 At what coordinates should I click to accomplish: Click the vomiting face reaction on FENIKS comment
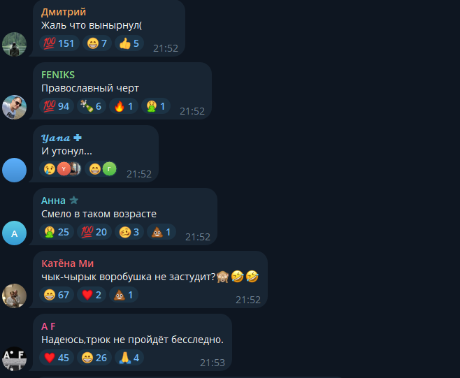[156, 106]
